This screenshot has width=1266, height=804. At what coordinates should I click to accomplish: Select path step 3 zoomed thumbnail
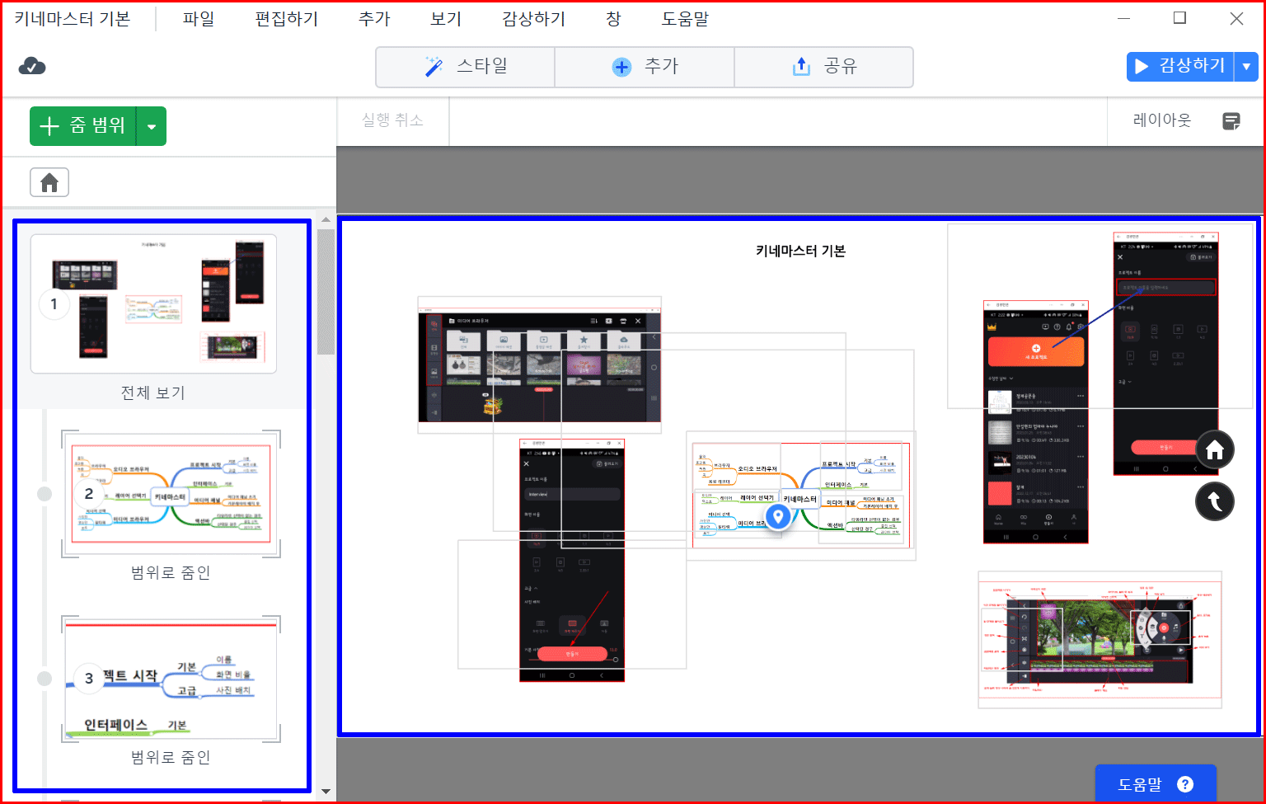[171, 679]
